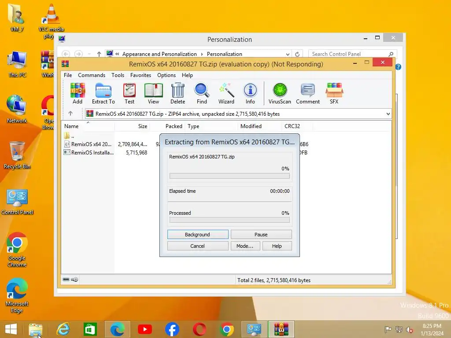Pause the extraction

(x=261, y=235)
